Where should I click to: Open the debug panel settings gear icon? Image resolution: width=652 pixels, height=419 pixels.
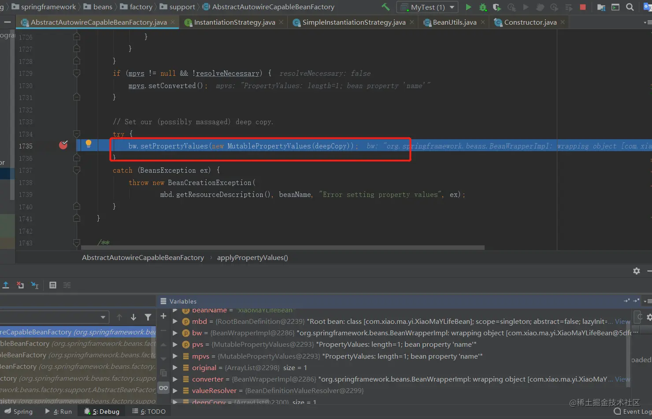point(637,271)
